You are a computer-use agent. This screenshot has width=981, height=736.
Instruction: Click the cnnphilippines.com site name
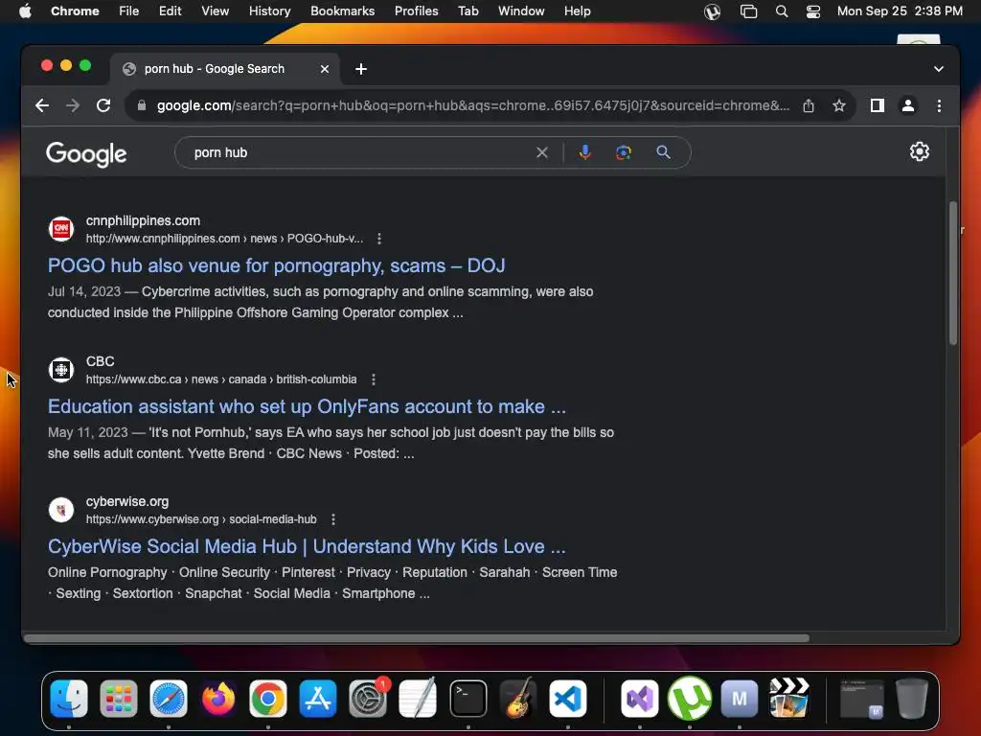tap(144, 221)
